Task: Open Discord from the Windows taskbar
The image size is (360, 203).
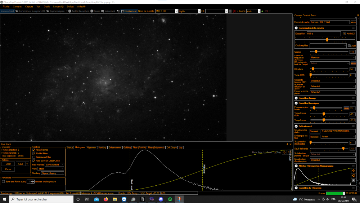Action: point(161,199)
